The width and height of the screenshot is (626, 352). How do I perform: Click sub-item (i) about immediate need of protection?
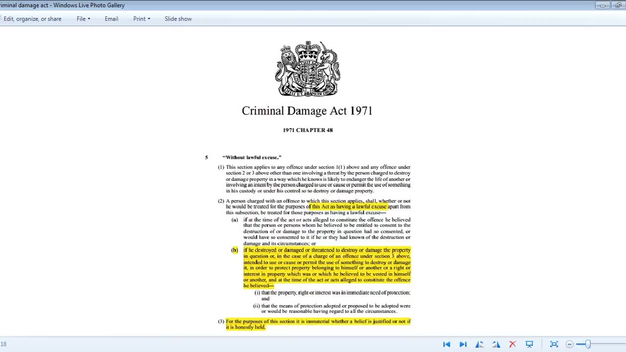(x=332, y=295)
